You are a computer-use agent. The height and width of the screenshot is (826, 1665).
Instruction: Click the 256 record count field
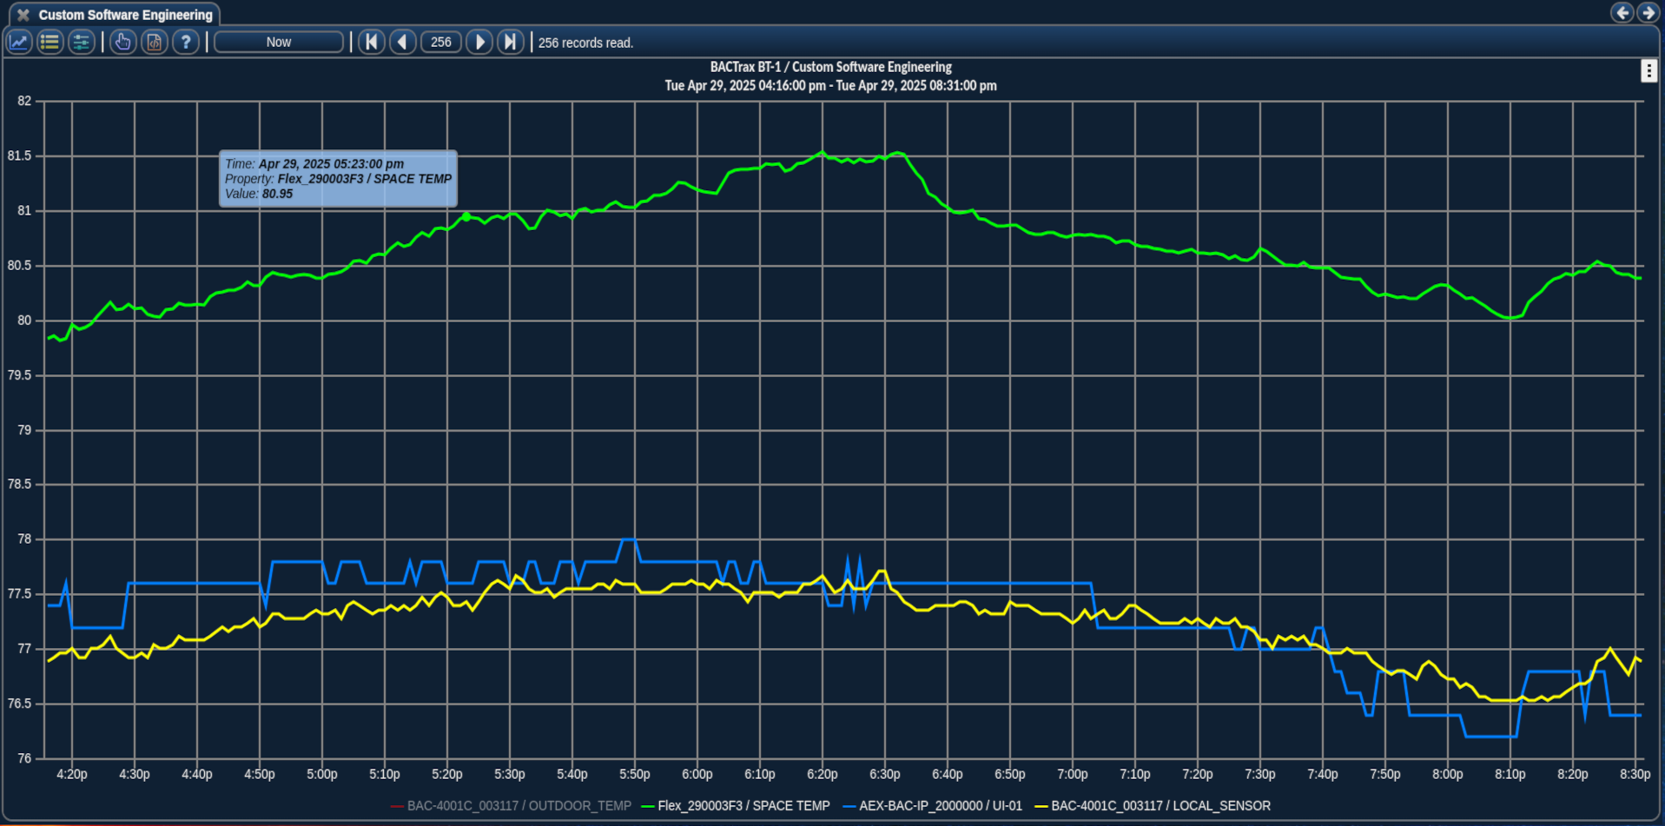441,42
